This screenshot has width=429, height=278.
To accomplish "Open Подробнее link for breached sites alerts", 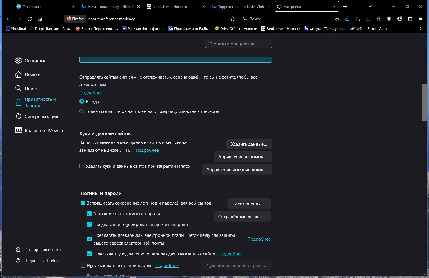I will tap(231, 254).
